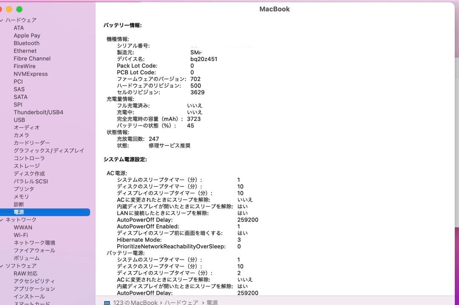The height and width of the screenshot is (305, 459).
Task: Open プリンタ in the sidebar
Action: click(x=24, y=189)
